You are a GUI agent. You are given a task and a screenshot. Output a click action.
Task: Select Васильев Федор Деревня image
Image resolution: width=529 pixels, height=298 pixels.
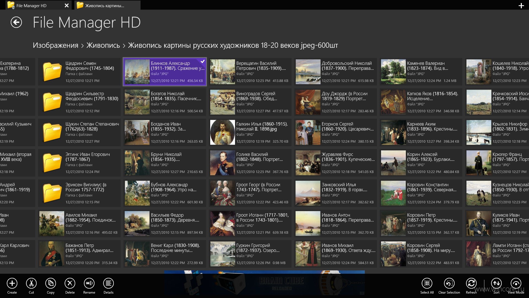pyautogui.click(x=165, y=223)
